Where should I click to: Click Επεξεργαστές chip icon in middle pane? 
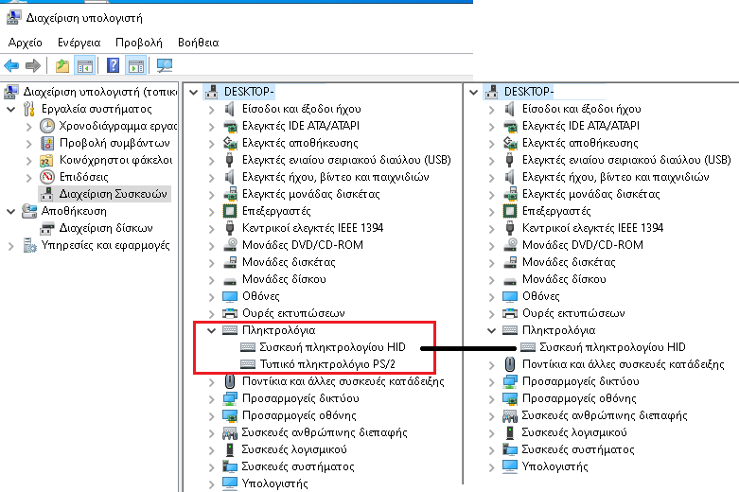tap(230, 211)
